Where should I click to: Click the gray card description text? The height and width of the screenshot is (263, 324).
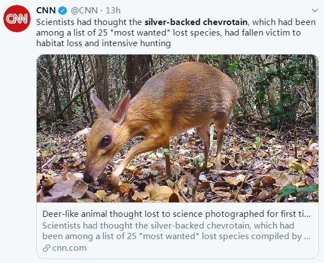point(177,231)
